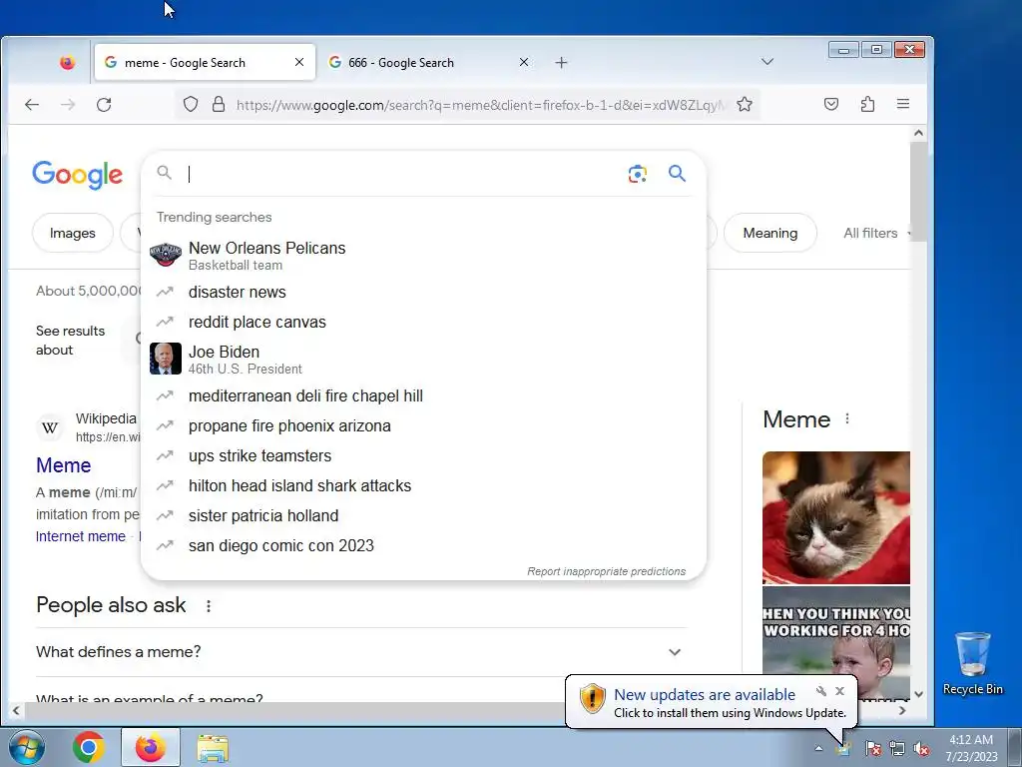Open the All filters dropdown
The width and height of the screenshot is (1022, 767).
[x=876, y=233]
